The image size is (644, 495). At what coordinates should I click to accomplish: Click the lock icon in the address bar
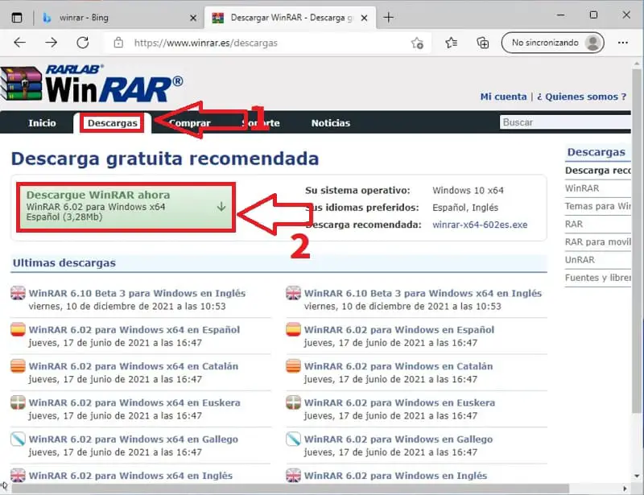pos(118,43)
